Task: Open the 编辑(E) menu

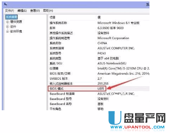Action: pyautogui.click(x=22, y=11)
